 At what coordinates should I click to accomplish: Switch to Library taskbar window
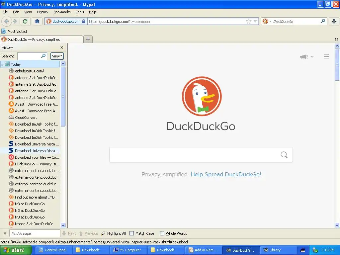click(x=278, y=250)
